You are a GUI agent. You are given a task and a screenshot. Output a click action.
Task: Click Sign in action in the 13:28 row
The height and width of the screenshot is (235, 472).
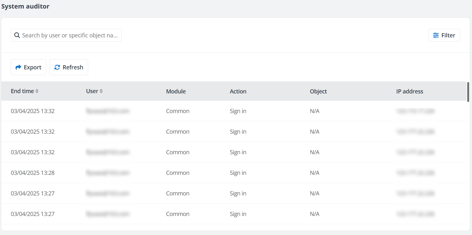(238, 173)
